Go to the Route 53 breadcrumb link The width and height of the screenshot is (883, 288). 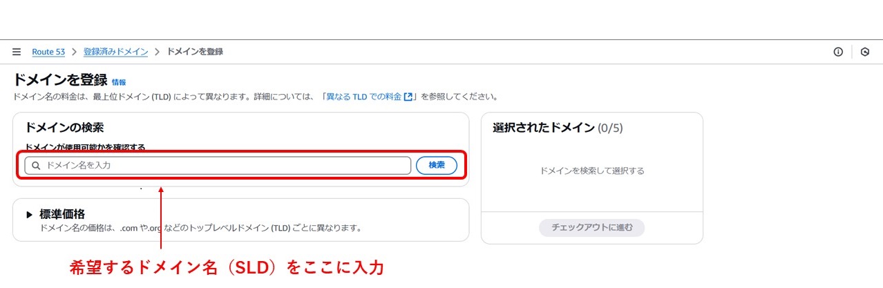[48, 52]
